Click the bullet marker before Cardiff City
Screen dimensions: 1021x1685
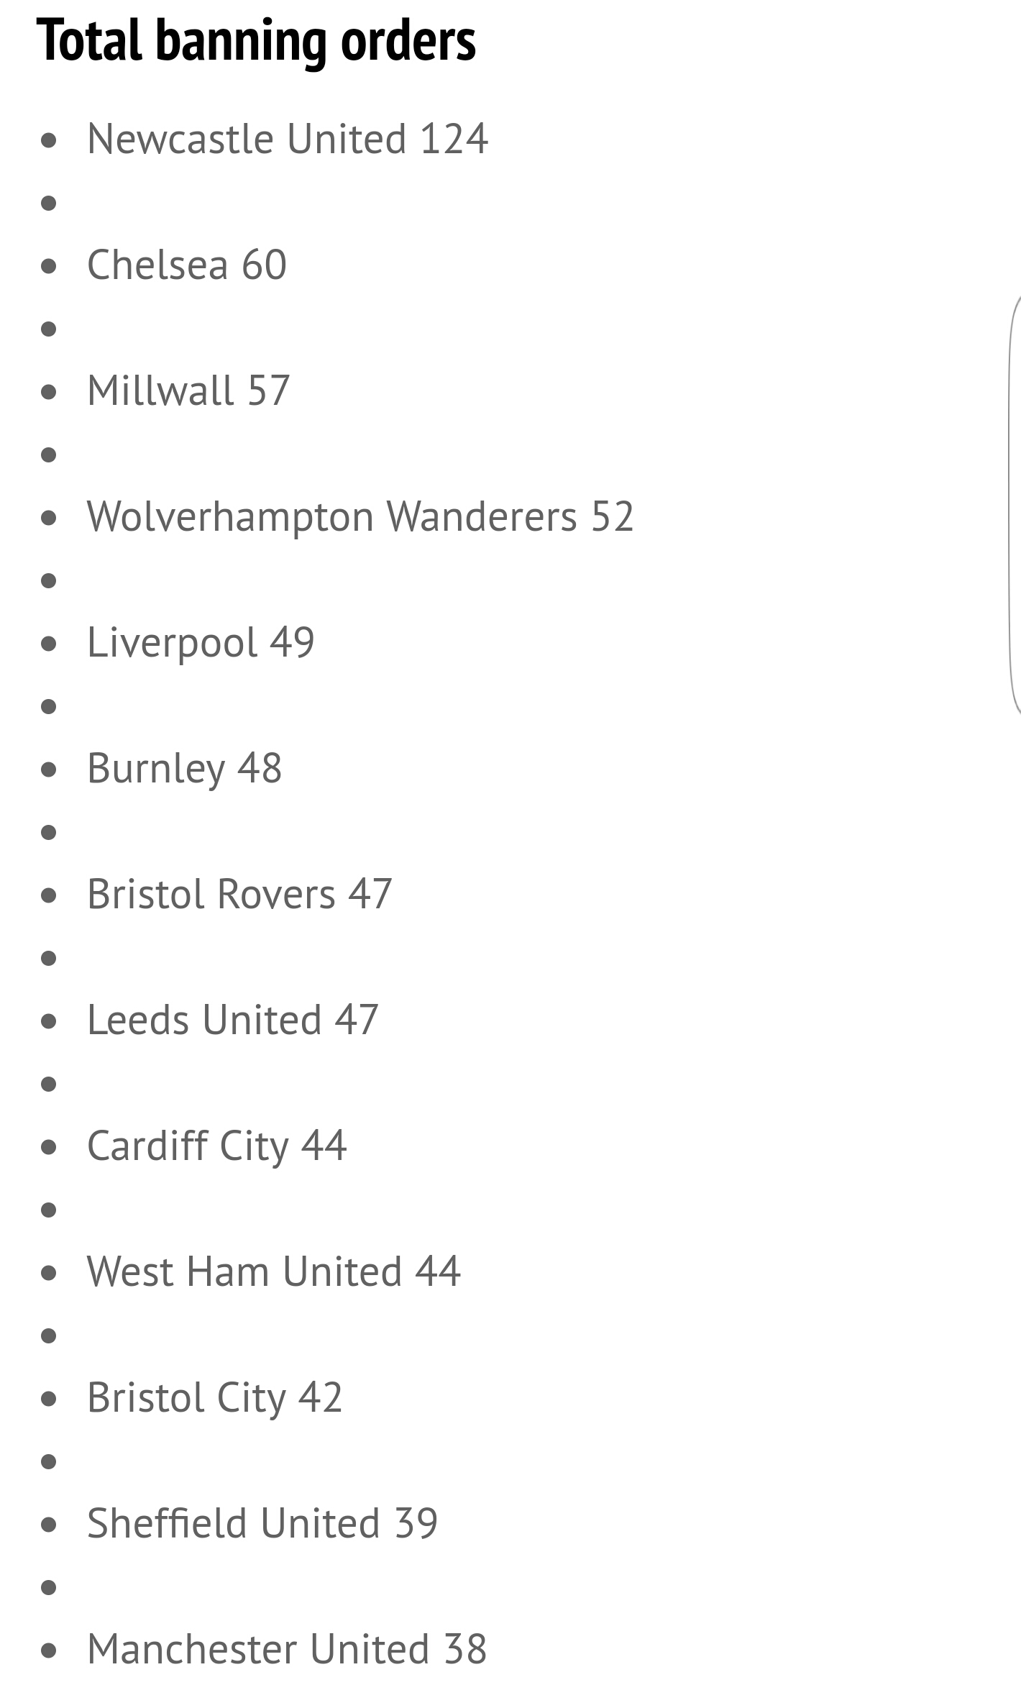[x=49, y=1146]
